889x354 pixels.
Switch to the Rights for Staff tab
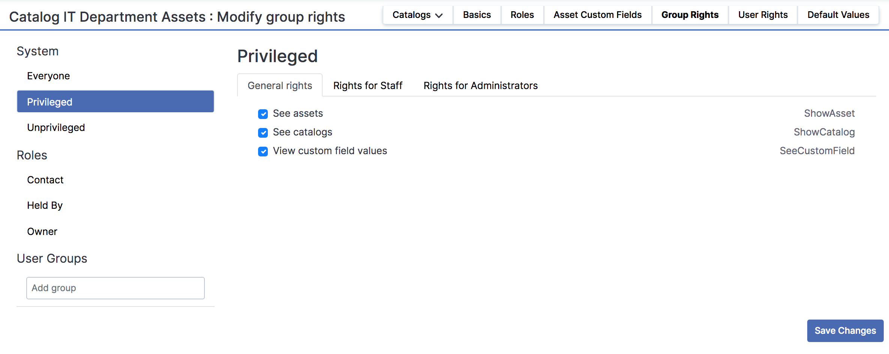368,85
